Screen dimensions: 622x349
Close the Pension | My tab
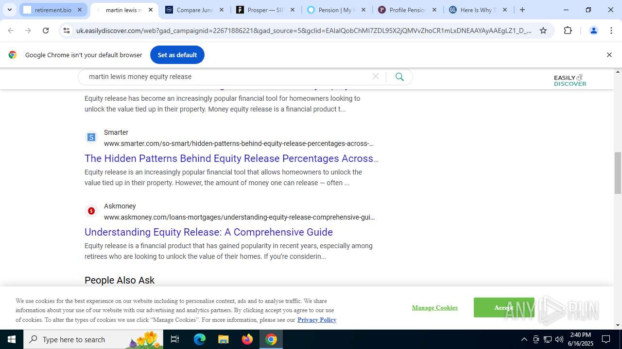(363, 10)
